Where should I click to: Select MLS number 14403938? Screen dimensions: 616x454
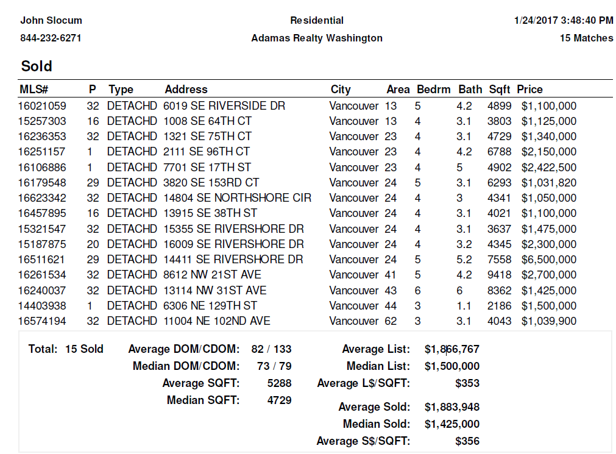[42, 307]
